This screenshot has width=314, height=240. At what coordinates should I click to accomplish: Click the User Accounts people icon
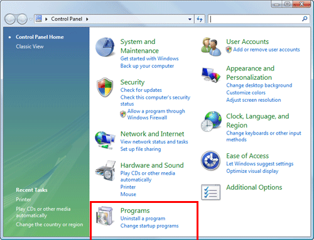[x=211, y=46]
